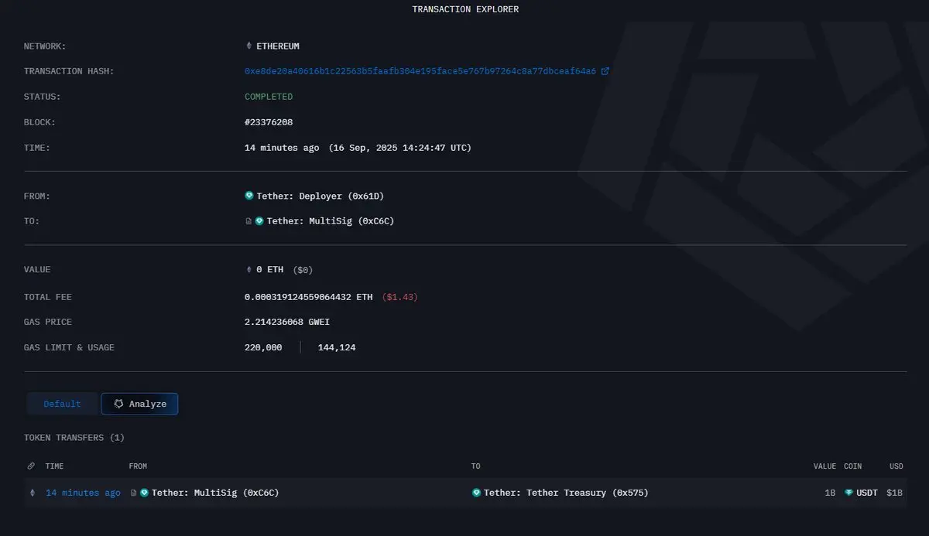Click the link icon in transfers header

click(x=31, y=466)
